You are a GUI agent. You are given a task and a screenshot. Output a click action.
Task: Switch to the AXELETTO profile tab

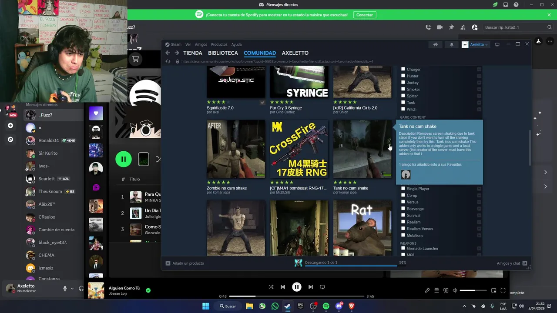tap(295, 53)
